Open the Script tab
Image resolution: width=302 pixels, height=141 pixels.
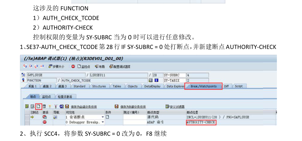click(239, 87)
